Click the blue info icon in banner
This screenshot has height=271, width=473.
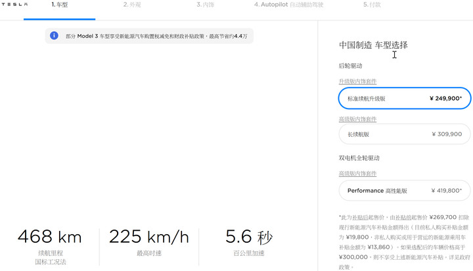click(54, 36)
